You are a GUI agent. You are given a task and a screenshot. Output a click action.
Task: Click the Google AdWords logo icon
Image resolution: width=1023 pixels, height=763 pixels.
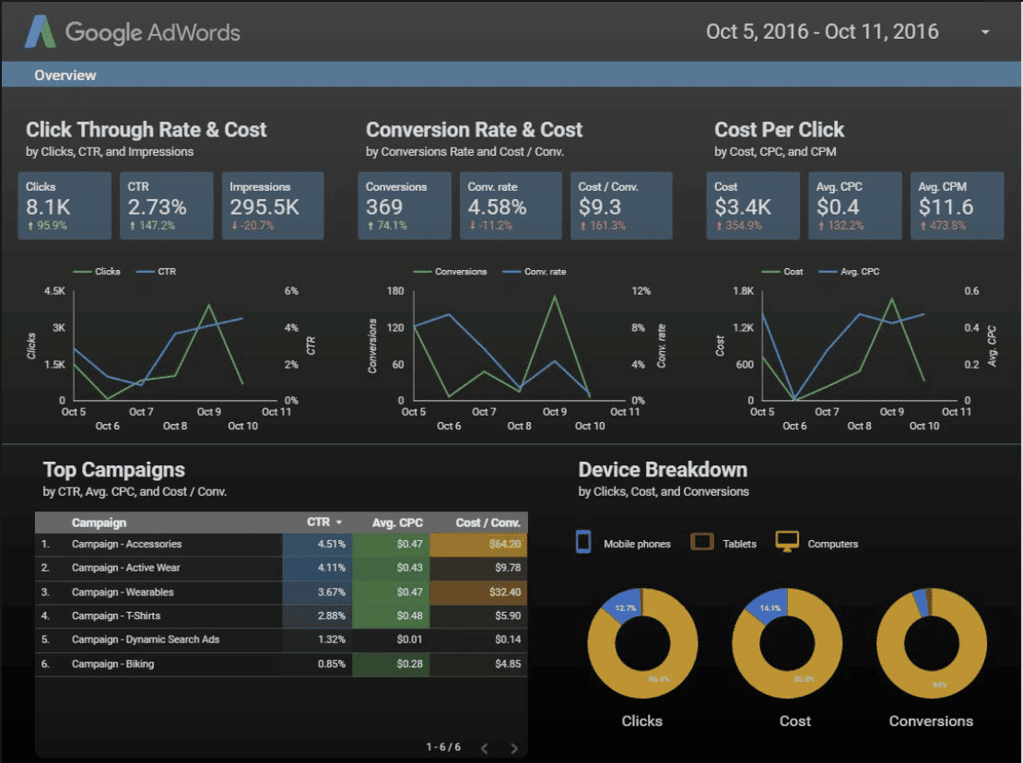pyautogui.click(x=40, y=32)
